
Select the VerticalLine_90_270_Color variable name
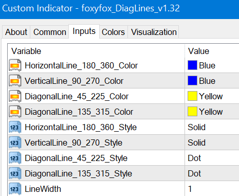[74, 81]
